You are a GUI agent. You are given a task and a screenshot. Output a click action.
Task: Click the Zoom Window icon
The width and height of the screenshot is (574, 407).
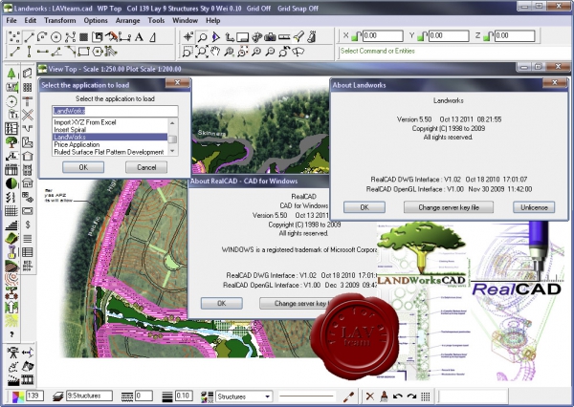tap(188, 52)
